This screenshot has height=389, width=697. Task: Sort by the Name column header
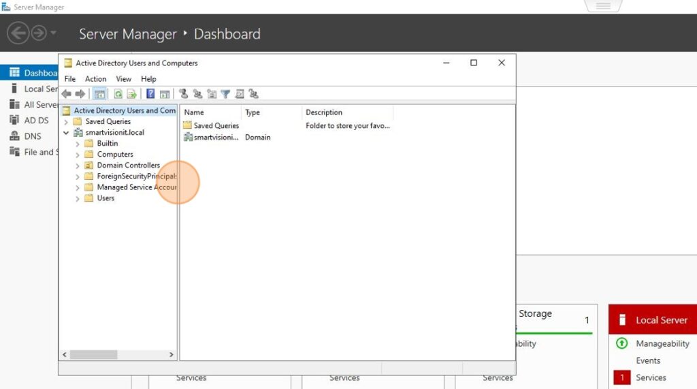point(211,112)
